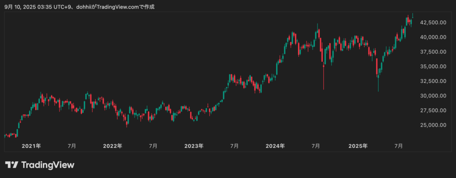Select the 35,000.00 price axis label
The width and height of the screenshot is (456, 178).
click(x=433, y=66)
